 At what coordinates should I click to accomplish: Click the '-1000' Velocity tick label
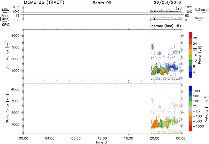(x=198, y=126)
